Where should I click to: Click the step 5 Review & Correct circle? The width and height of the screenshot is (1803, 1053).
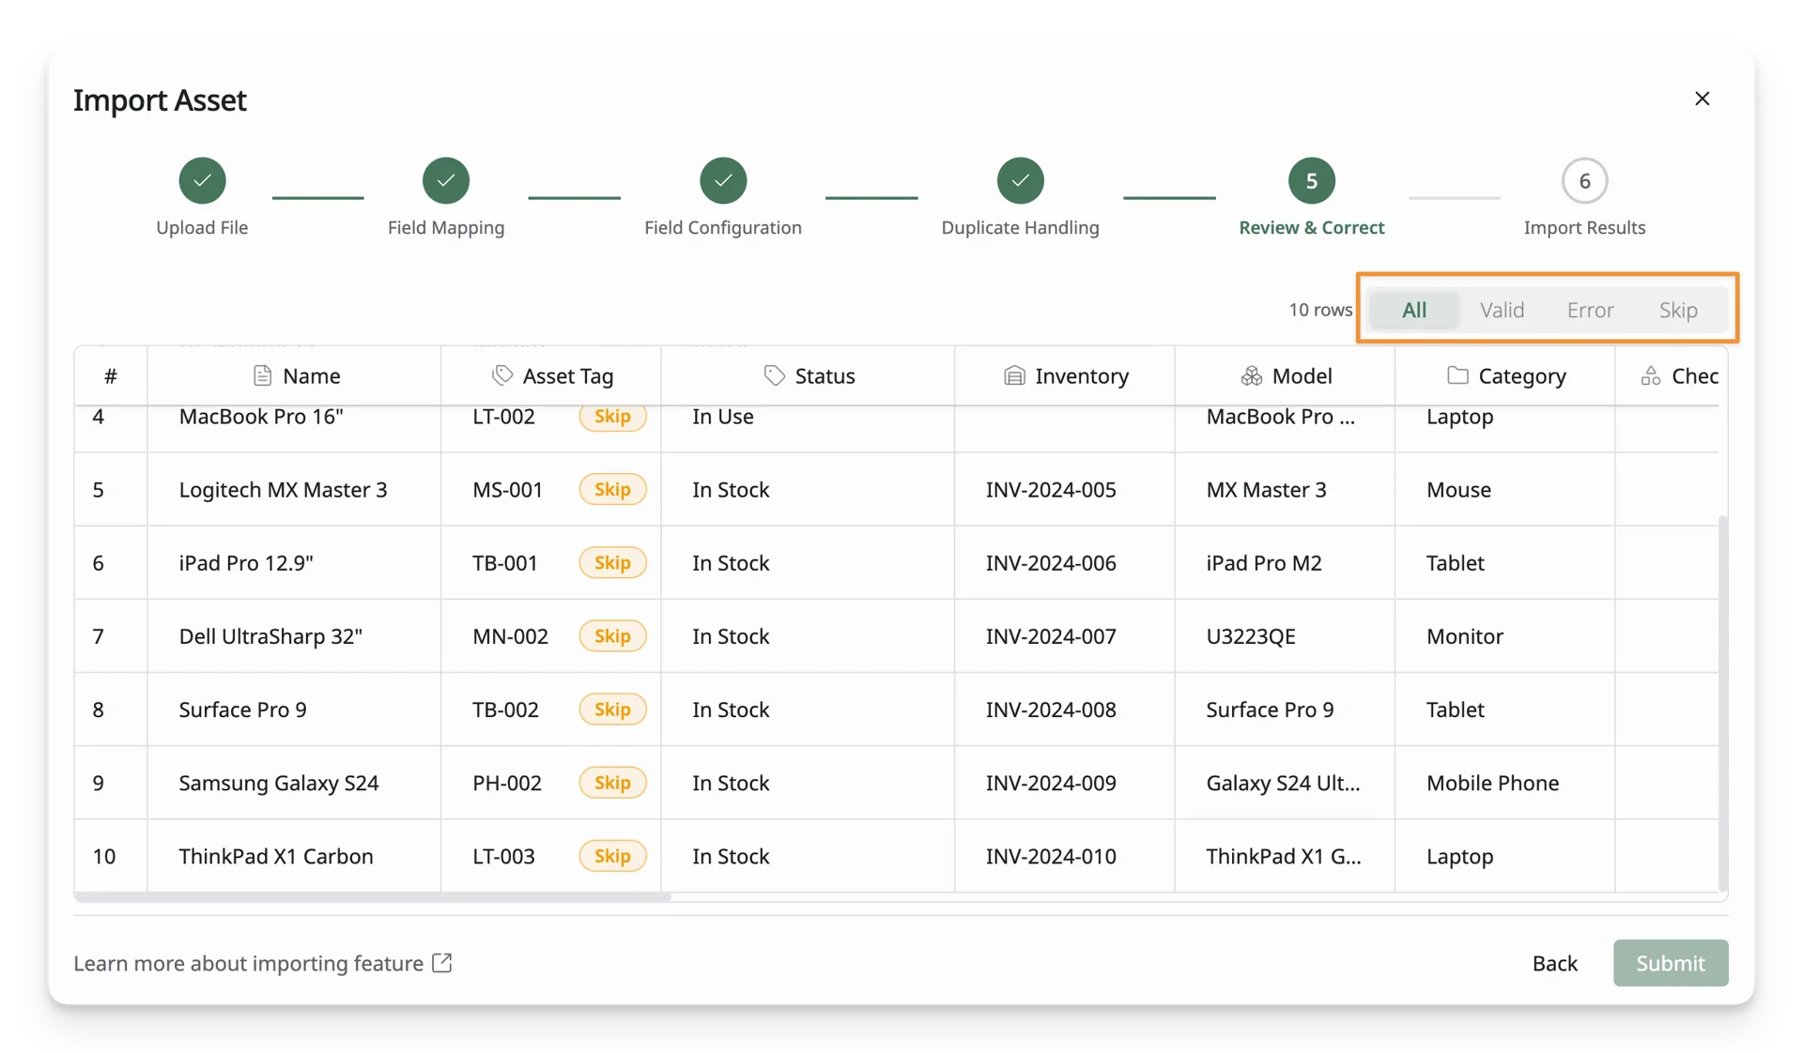1312,180
